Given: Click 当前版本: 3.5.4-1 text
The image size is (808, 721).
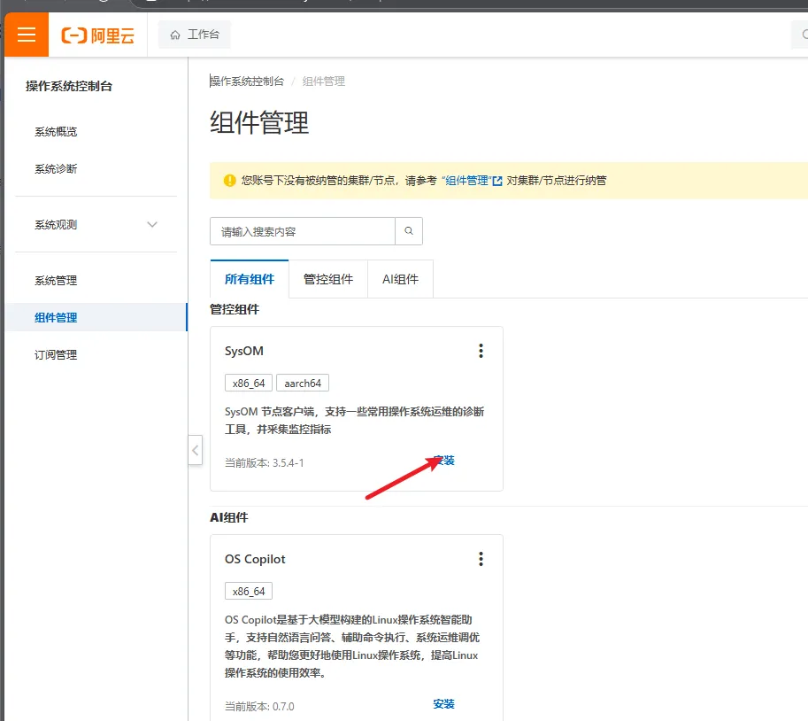Looking at the screenshot, I should tap(265, 462).
